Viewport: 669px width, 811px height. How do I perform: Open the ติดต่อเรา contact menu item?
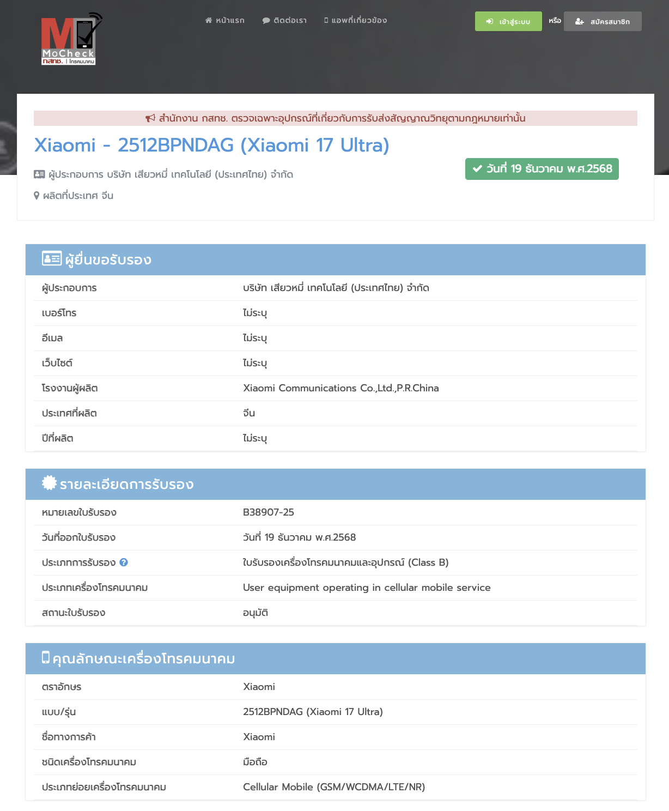(284, 20)
